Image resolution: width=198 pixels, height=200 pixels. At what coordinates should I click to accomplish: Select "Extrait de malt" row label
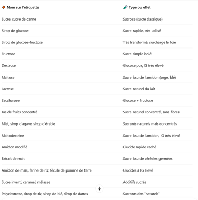coord(13,159)
